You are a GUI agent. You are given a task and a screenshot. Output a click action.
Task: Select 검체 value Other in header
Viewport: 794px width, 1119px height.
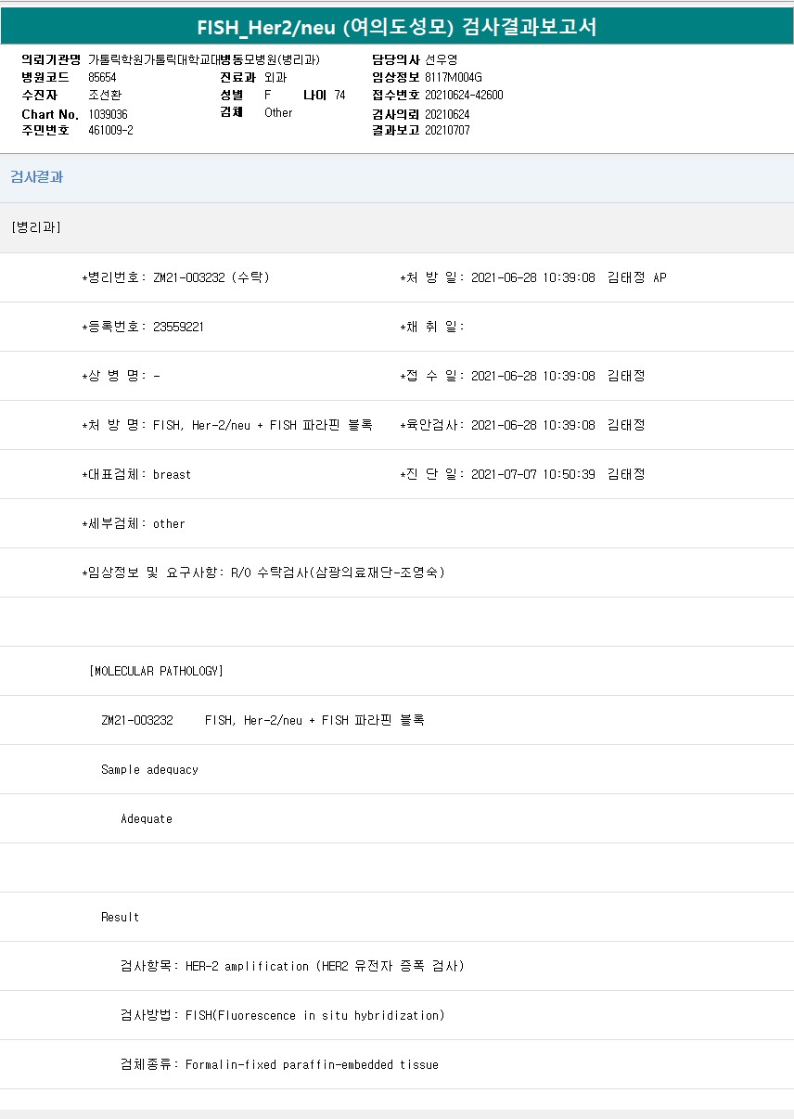tap(278, 112)
